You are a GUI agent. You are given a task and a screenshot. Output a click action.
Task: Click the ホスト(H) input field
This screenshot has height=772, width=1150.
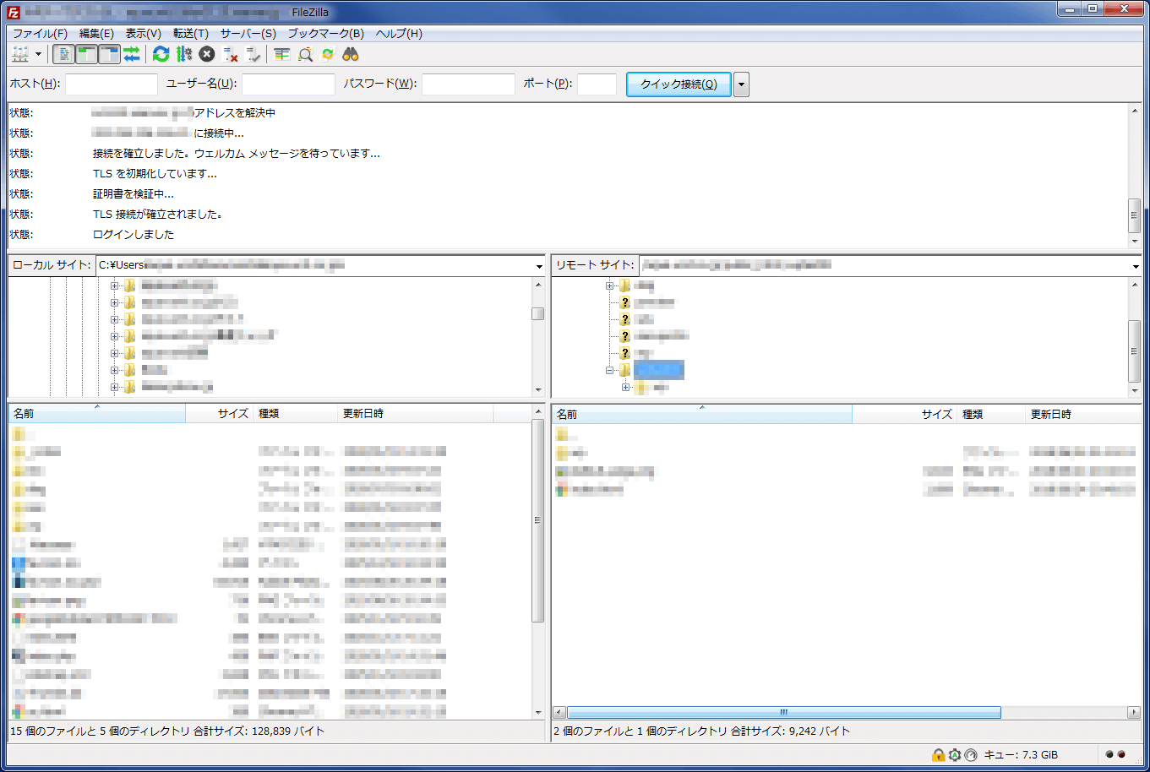coord(112,84)
